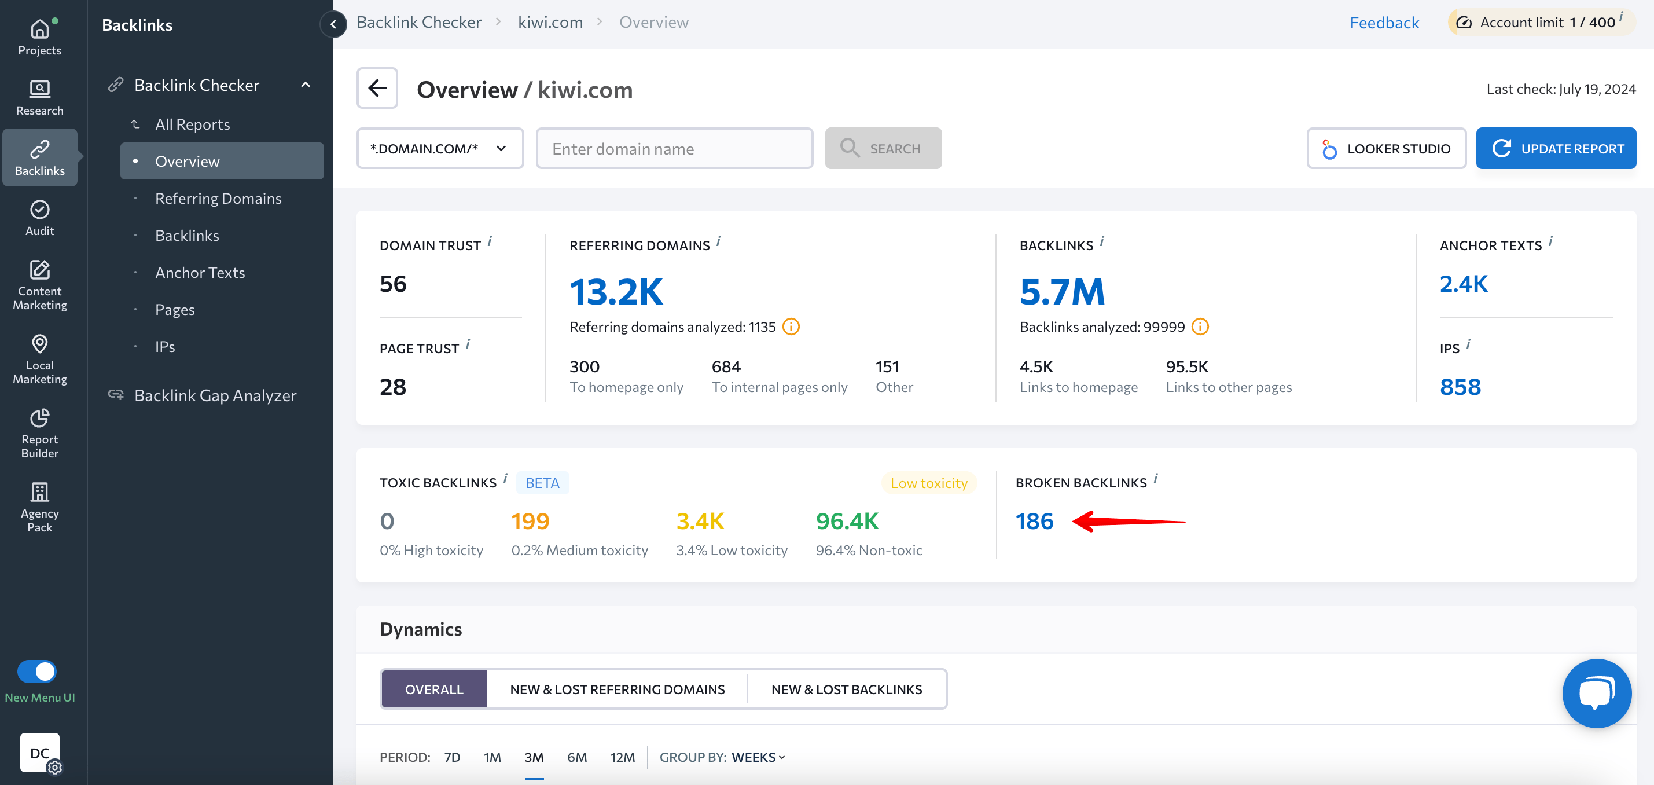Show Domain Trust info tooltip
Viewport: 1654px width, 785px height.
490,241
